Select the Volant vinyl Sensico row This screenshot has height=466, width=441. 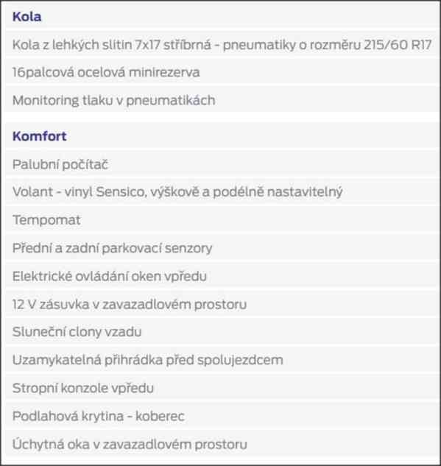222,191
